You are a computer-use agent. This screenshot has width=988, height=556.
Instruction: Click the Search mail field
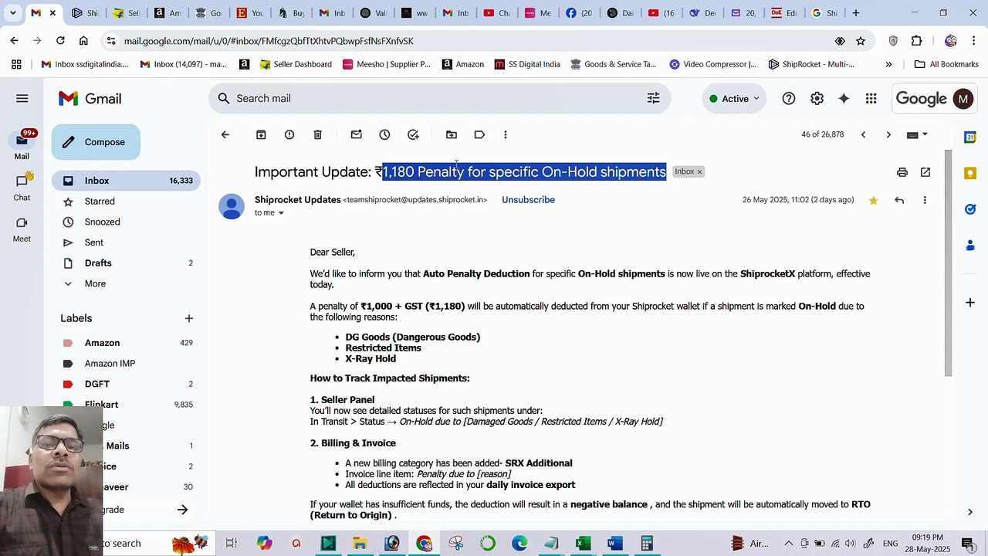(440, 98)
